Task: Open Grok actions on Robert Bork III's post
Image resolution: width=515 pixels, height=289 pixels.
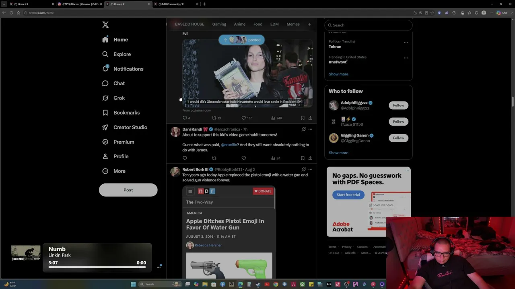Action: point(303,169)
